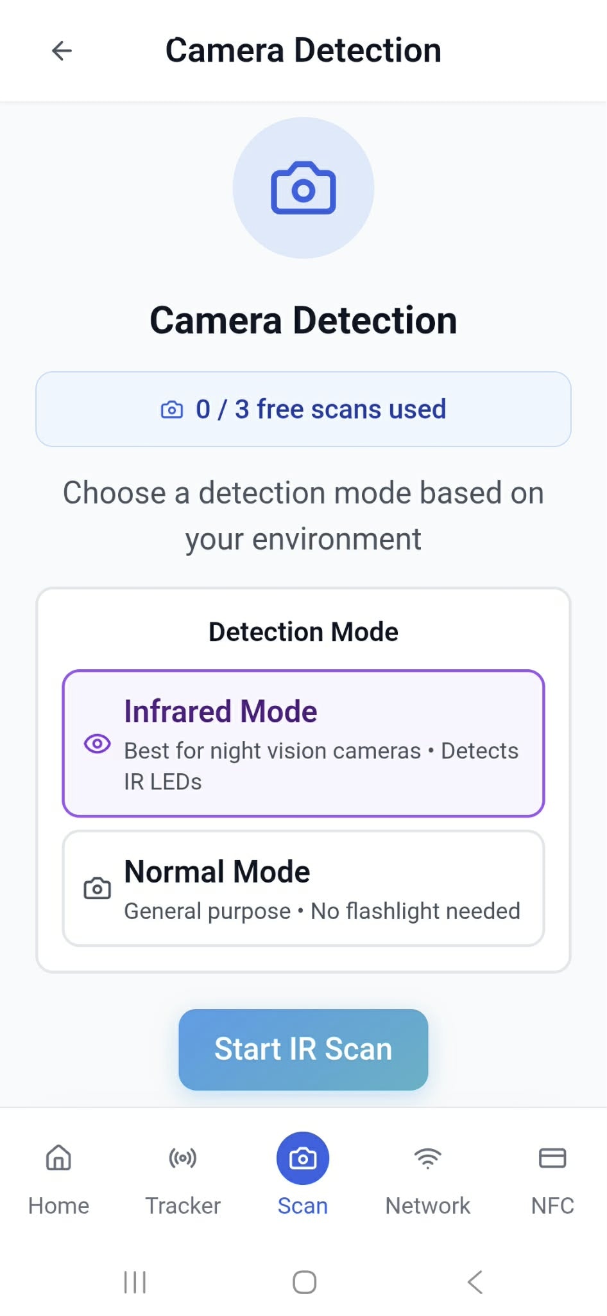Tap the Network Wi-Fi icon
Viewport: 607px width, 1316px height.
[427, 1159]
